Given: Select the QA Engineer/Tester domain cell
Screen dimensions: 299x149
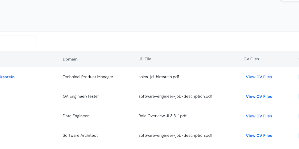Looking at the screenshot, I should pyautogui.click(x=81, y=97).
